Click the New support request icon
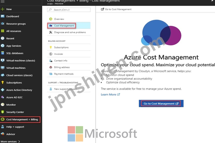Image resolution: width=215 pixels, height=143 pixels. pyautogui.click(x=51, y=89)
